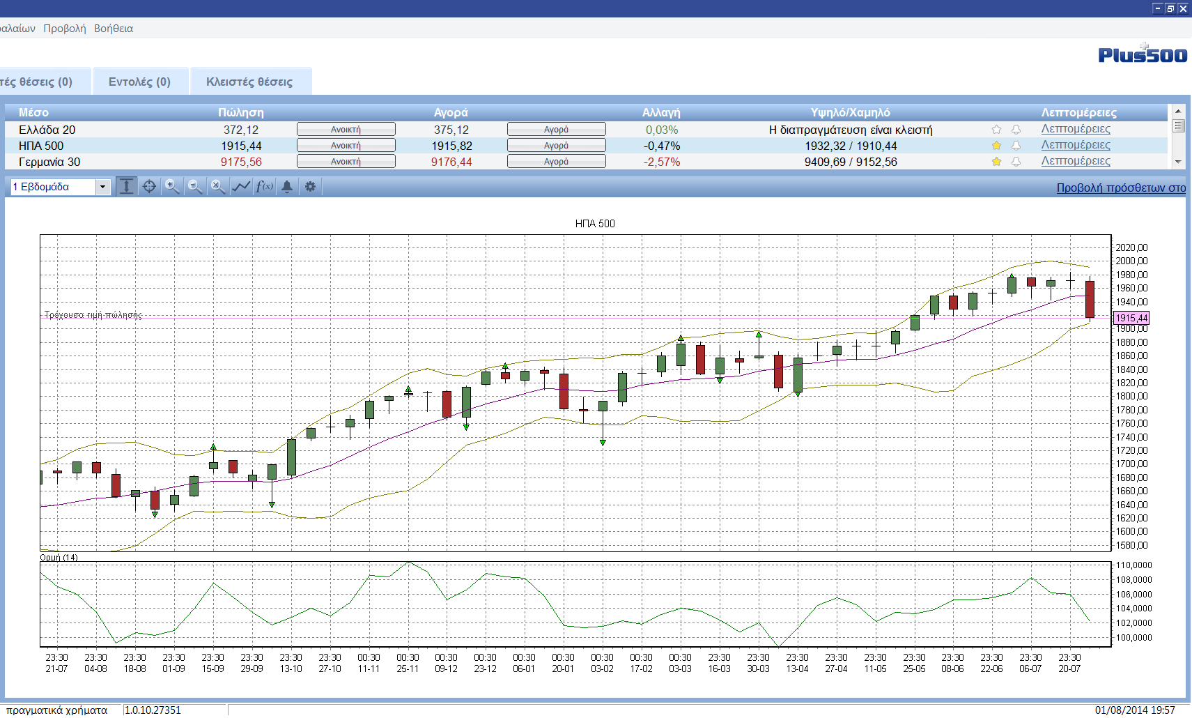Viewport: 1192px width, 718px height.
Task: Open the Βοήθεια menu
Action: (x=114, y=29)
